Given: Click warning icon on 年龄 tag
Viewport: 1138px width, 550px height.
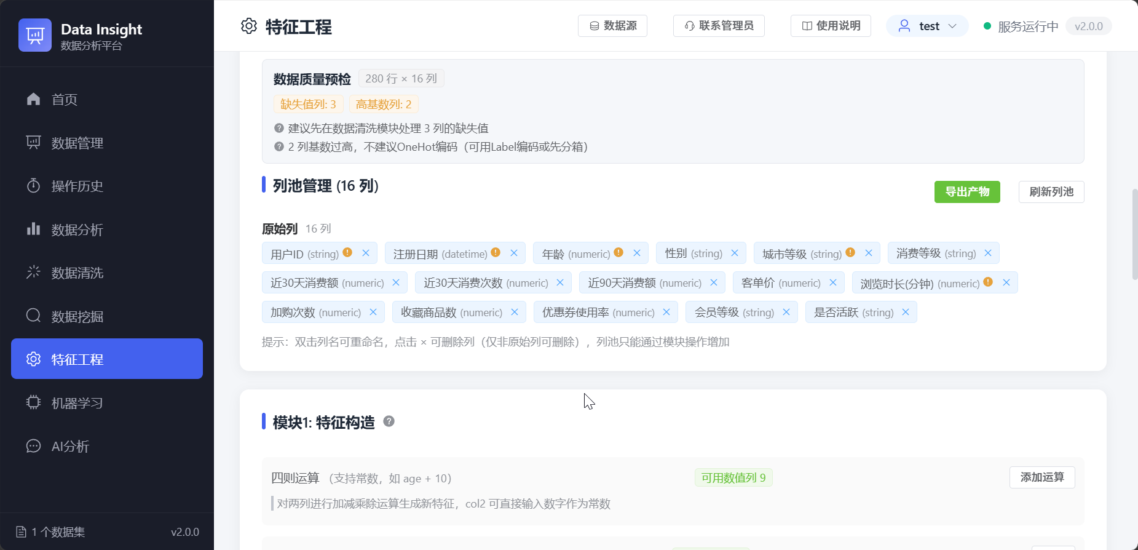Looking at the screenshot, I should coord(618,252).
